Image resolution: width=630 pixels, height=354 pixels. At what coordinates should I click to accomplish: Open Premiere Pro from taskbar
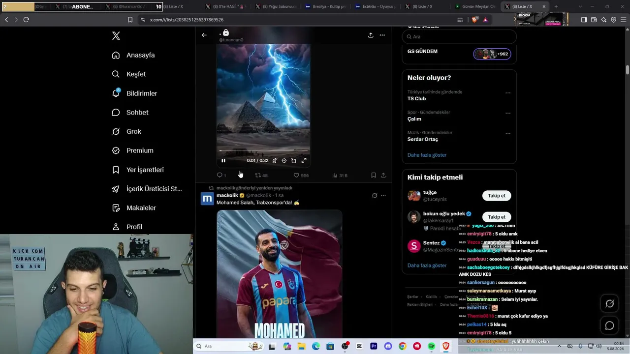click(x=374, y=346)
